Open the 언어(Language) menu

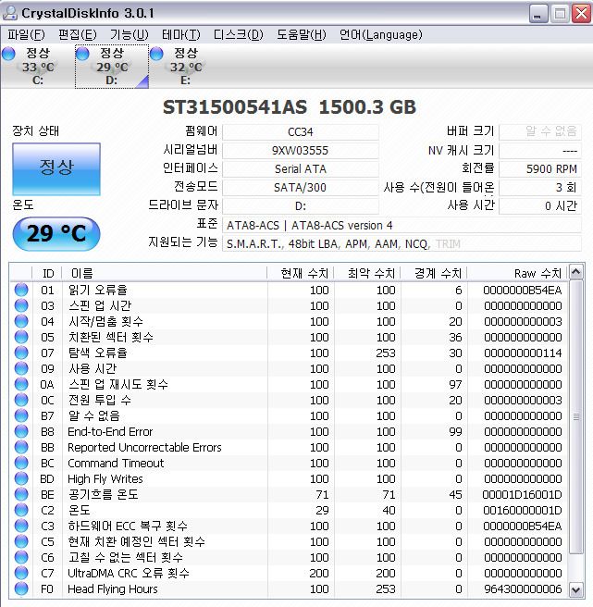[380, 35]
